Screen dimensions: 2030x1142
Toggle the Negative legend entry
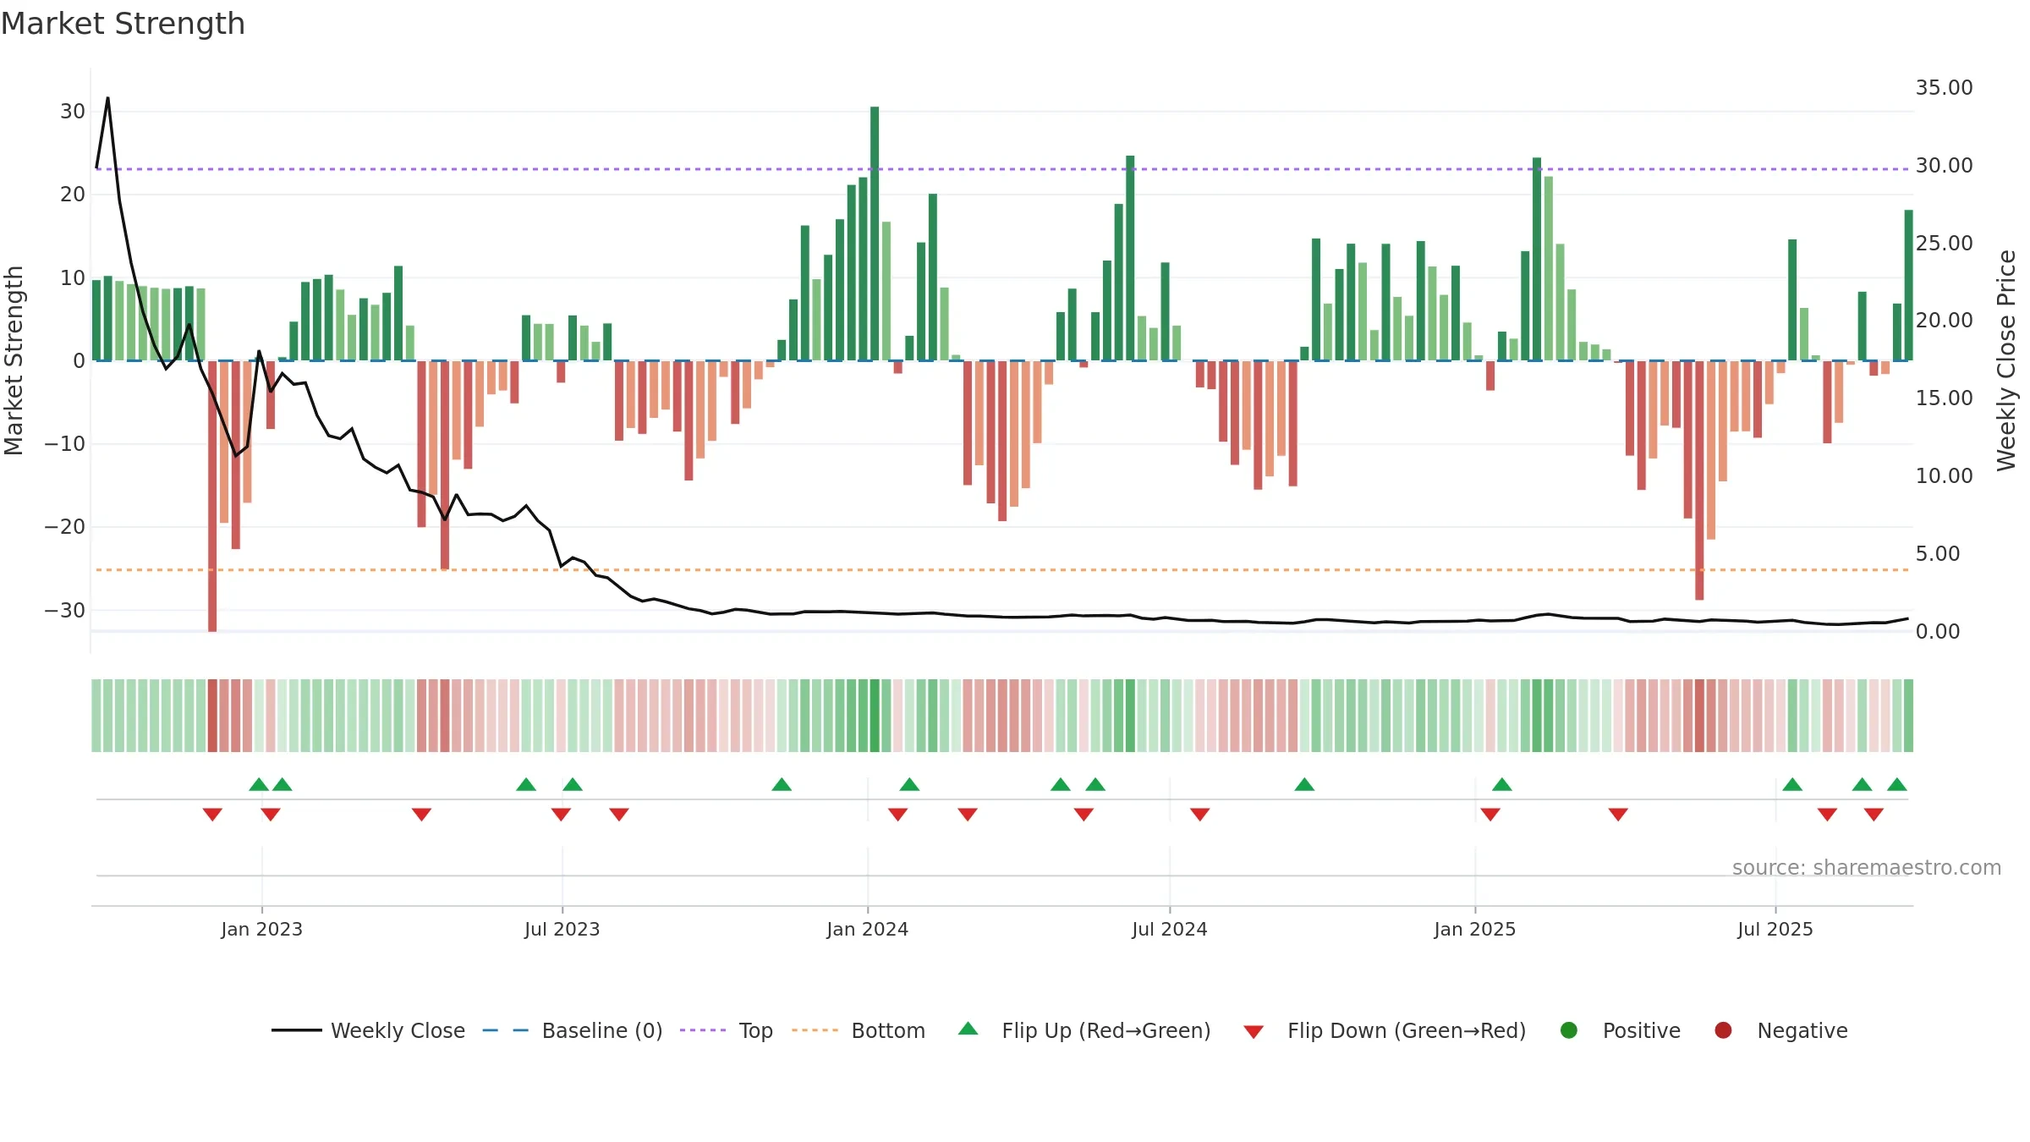pos(1780,1030)
